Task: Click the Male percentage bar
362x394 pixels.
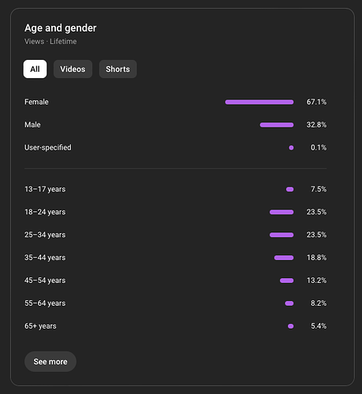Action: point(277,125)
